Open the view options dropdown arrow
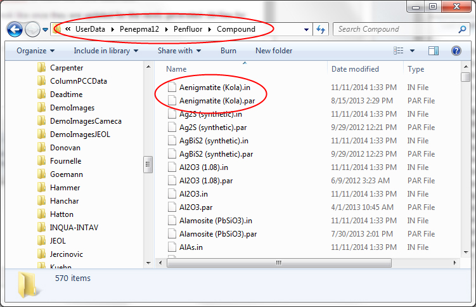The width and height of the screenshot is (476, 307). tap(413, 51)
